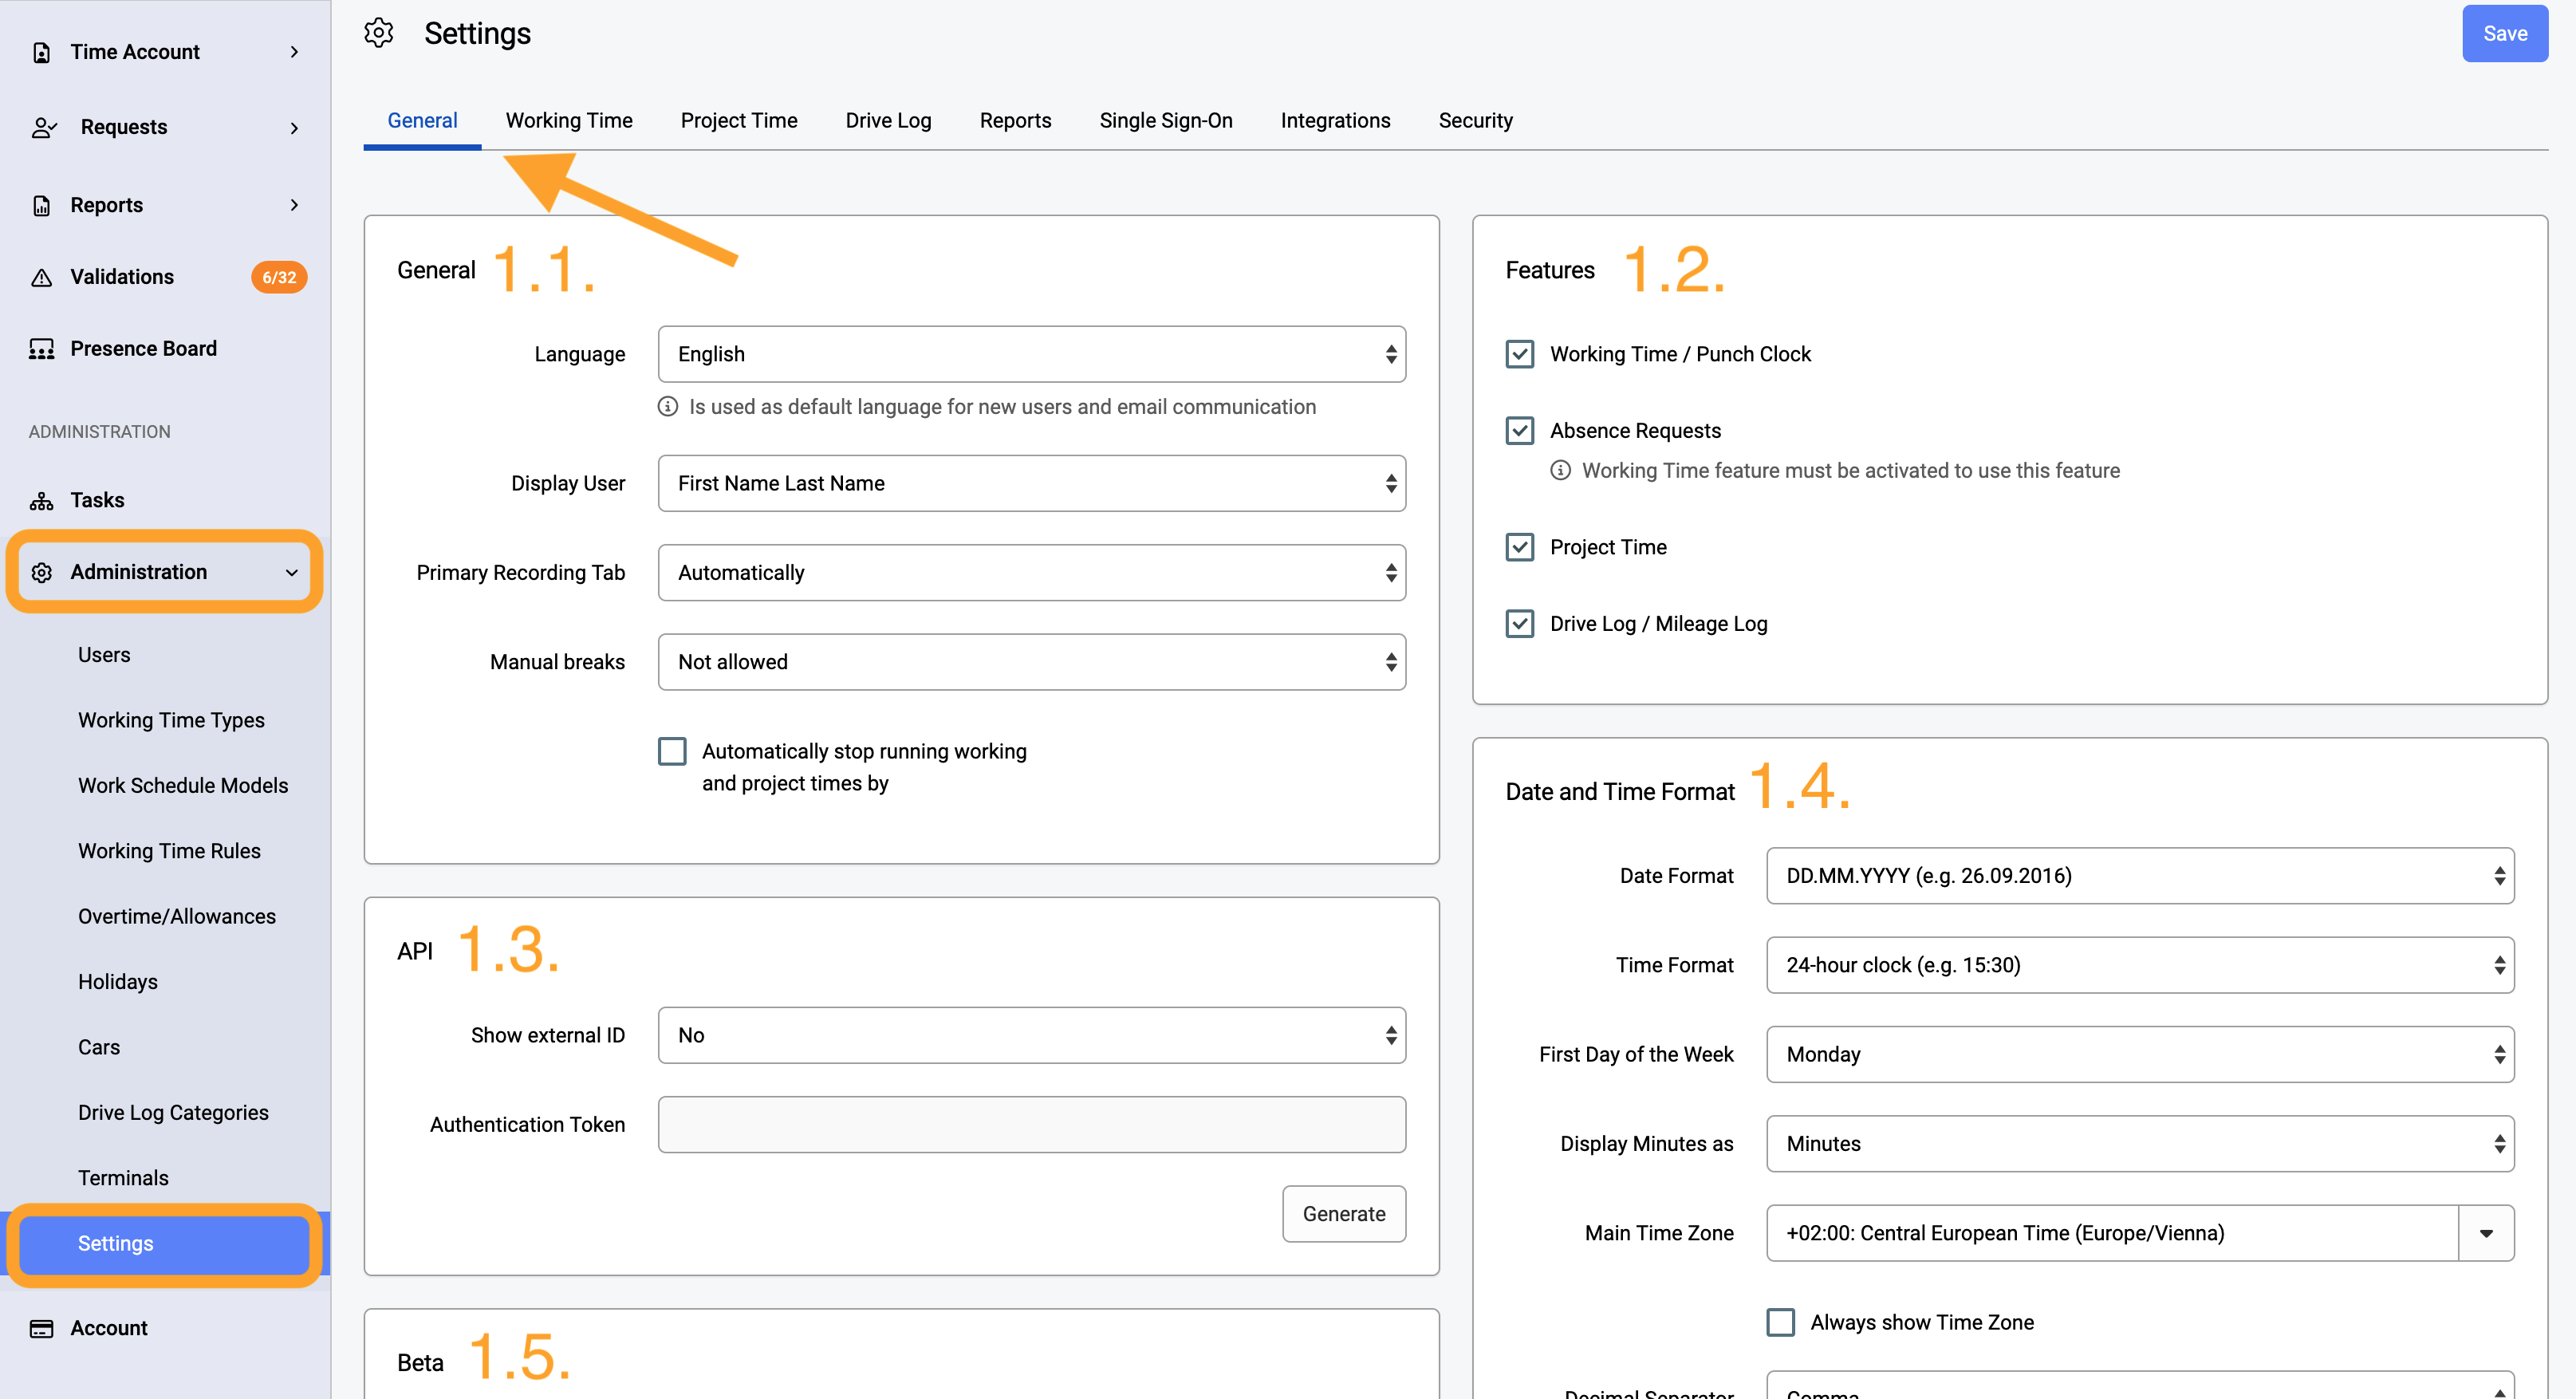Click the Validations warning triangle icon

pyautogui.click(x=42, y=277)
